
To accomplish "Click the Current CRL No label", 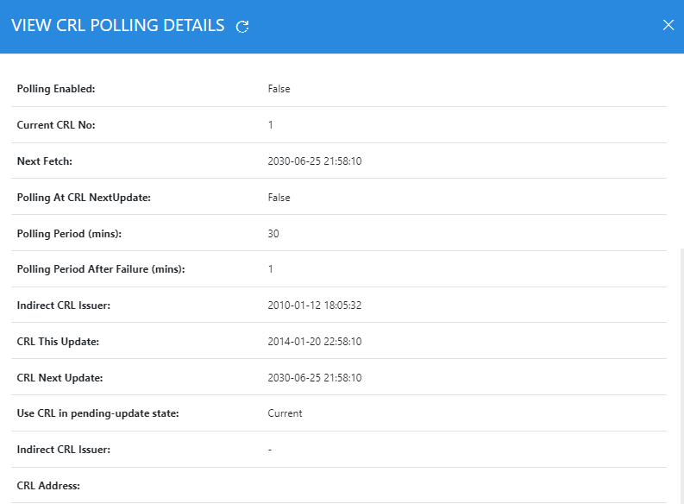I will pos(56,125).
